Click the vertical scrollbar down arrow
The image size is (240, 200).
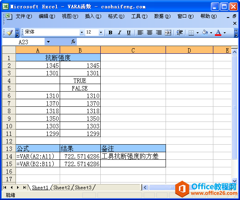point(234,181)
